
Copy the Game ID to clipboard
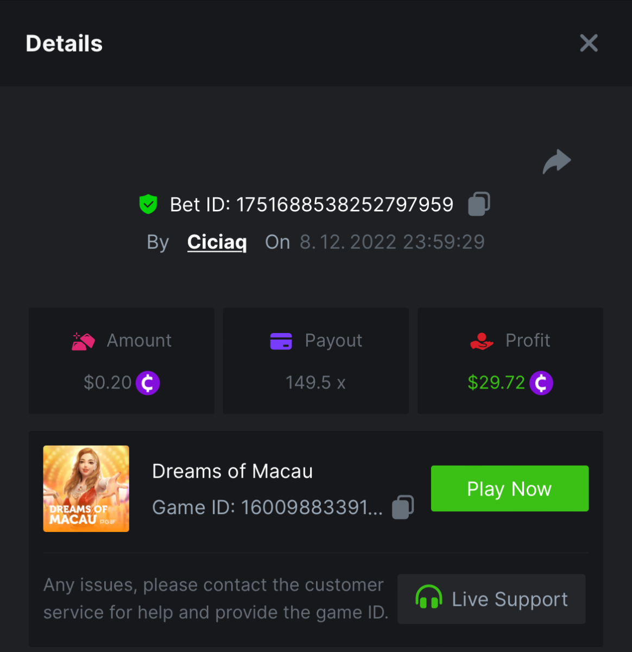403,507
